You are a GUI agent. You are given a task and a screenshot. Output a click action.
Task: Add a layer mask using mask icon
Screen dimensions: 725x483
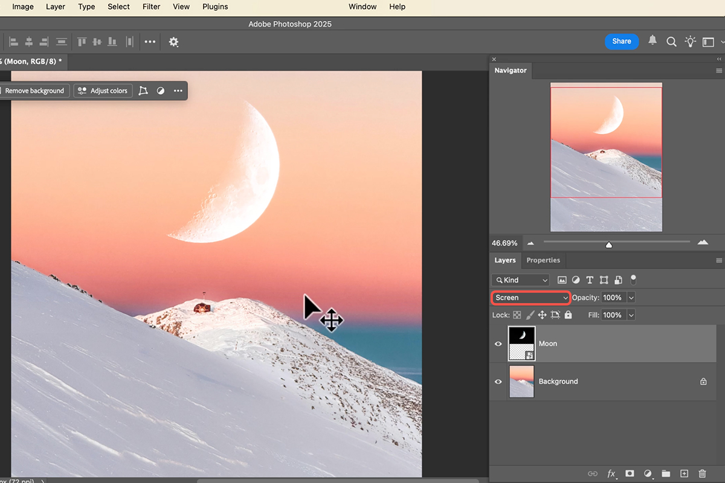pyautogui.click(x=630, y=474)
